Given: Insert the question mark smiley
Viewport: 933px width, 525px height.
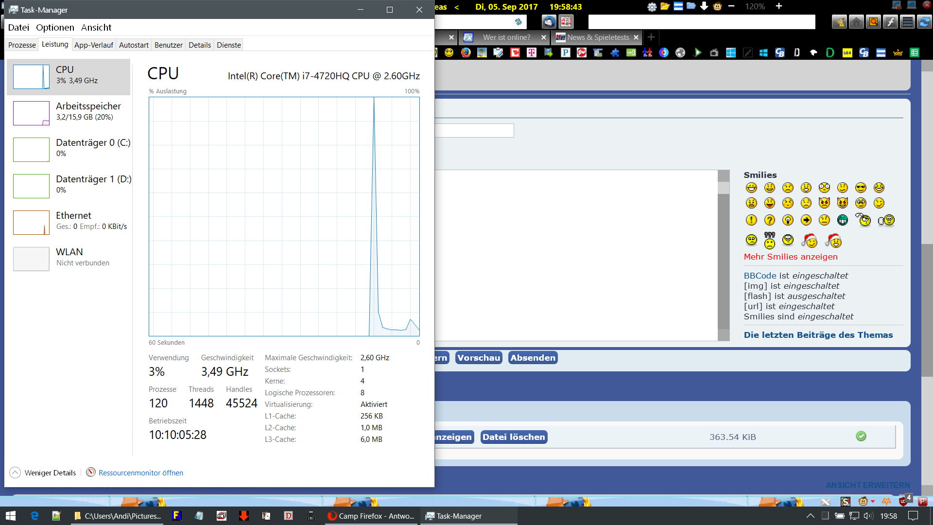Looking at the screenshot, I should (769, 220).
